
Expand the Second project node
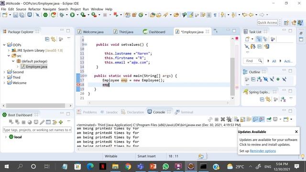(x=4, y=72)
